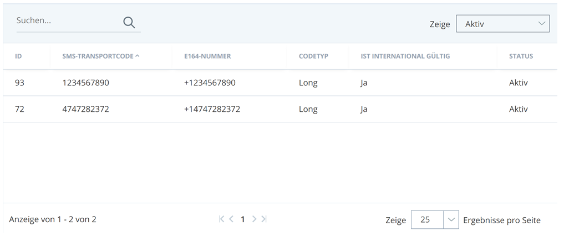Click the Ergebnisse pro Seite label
Screen dimensions: 564x236
502,220
